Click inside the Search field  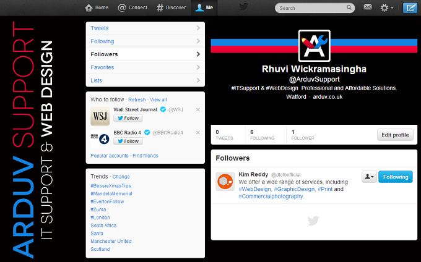tap(315, 8)
